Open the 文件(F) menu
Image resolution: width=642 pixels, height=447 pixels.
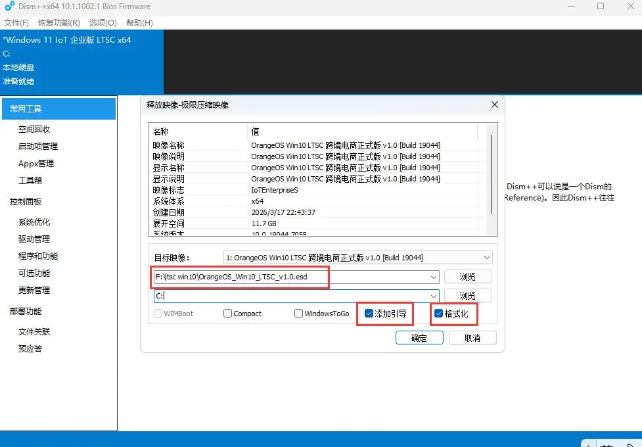click(x=16, y=22)
